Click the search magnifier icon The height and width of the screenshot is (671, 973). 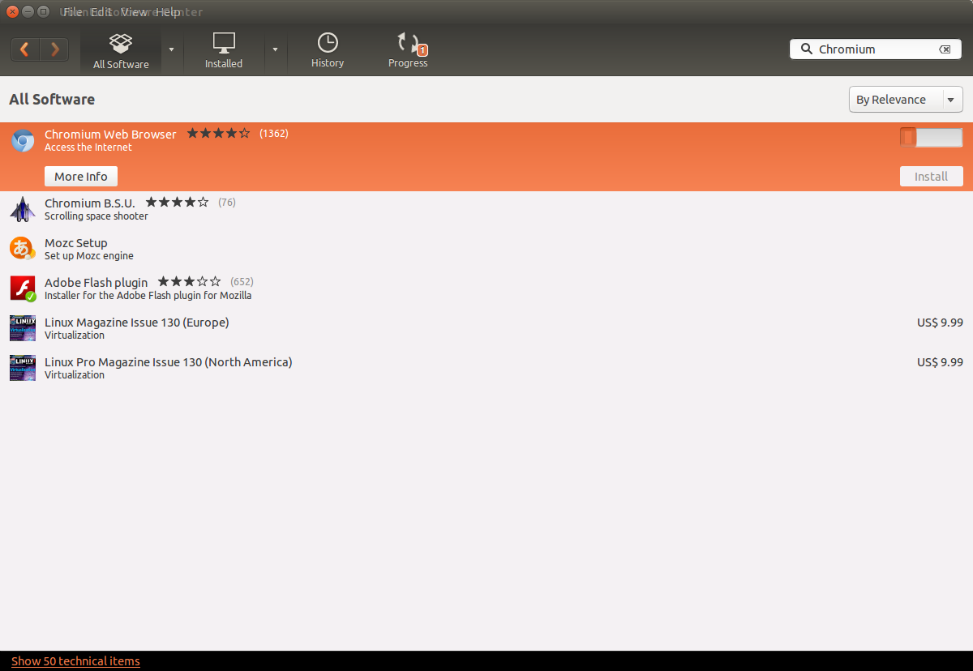(x=806, y=49)
